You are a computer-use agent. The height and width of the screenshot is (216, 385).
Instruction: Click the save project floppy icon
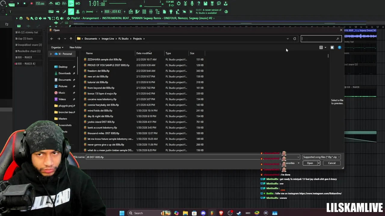[x=205, y=3]
